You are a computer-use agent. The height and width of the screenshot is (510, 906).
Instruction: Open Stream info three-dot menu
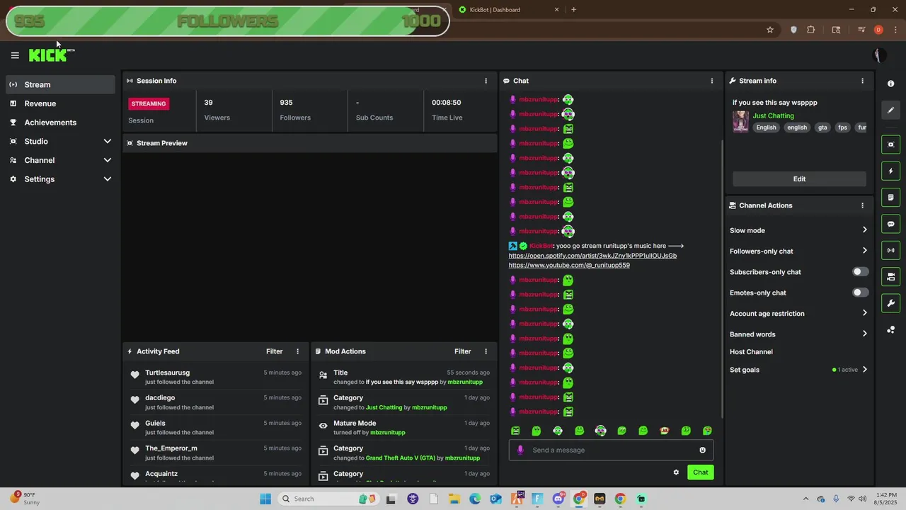point(862,81)
